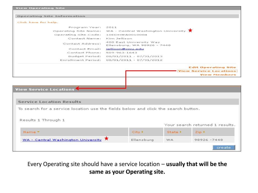Click the View Service Locations title
The height and width of the screenshot is (193, 258).
click(x=45, y=89)
